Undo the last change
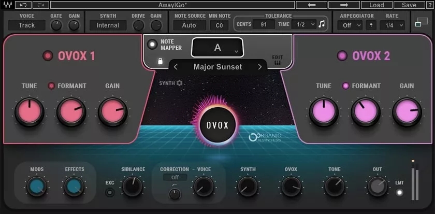435x214 pixels. tap(23, 5)
